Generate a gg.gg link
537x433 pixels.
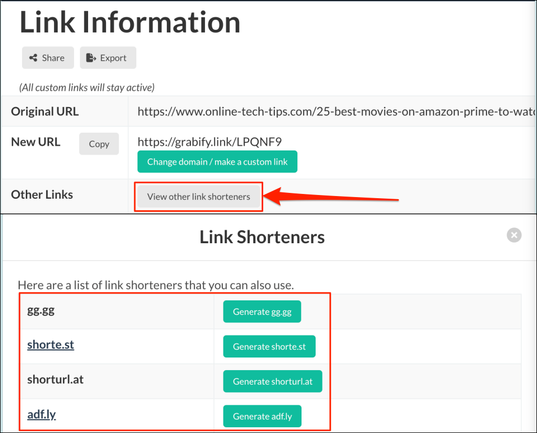(262, 311)
